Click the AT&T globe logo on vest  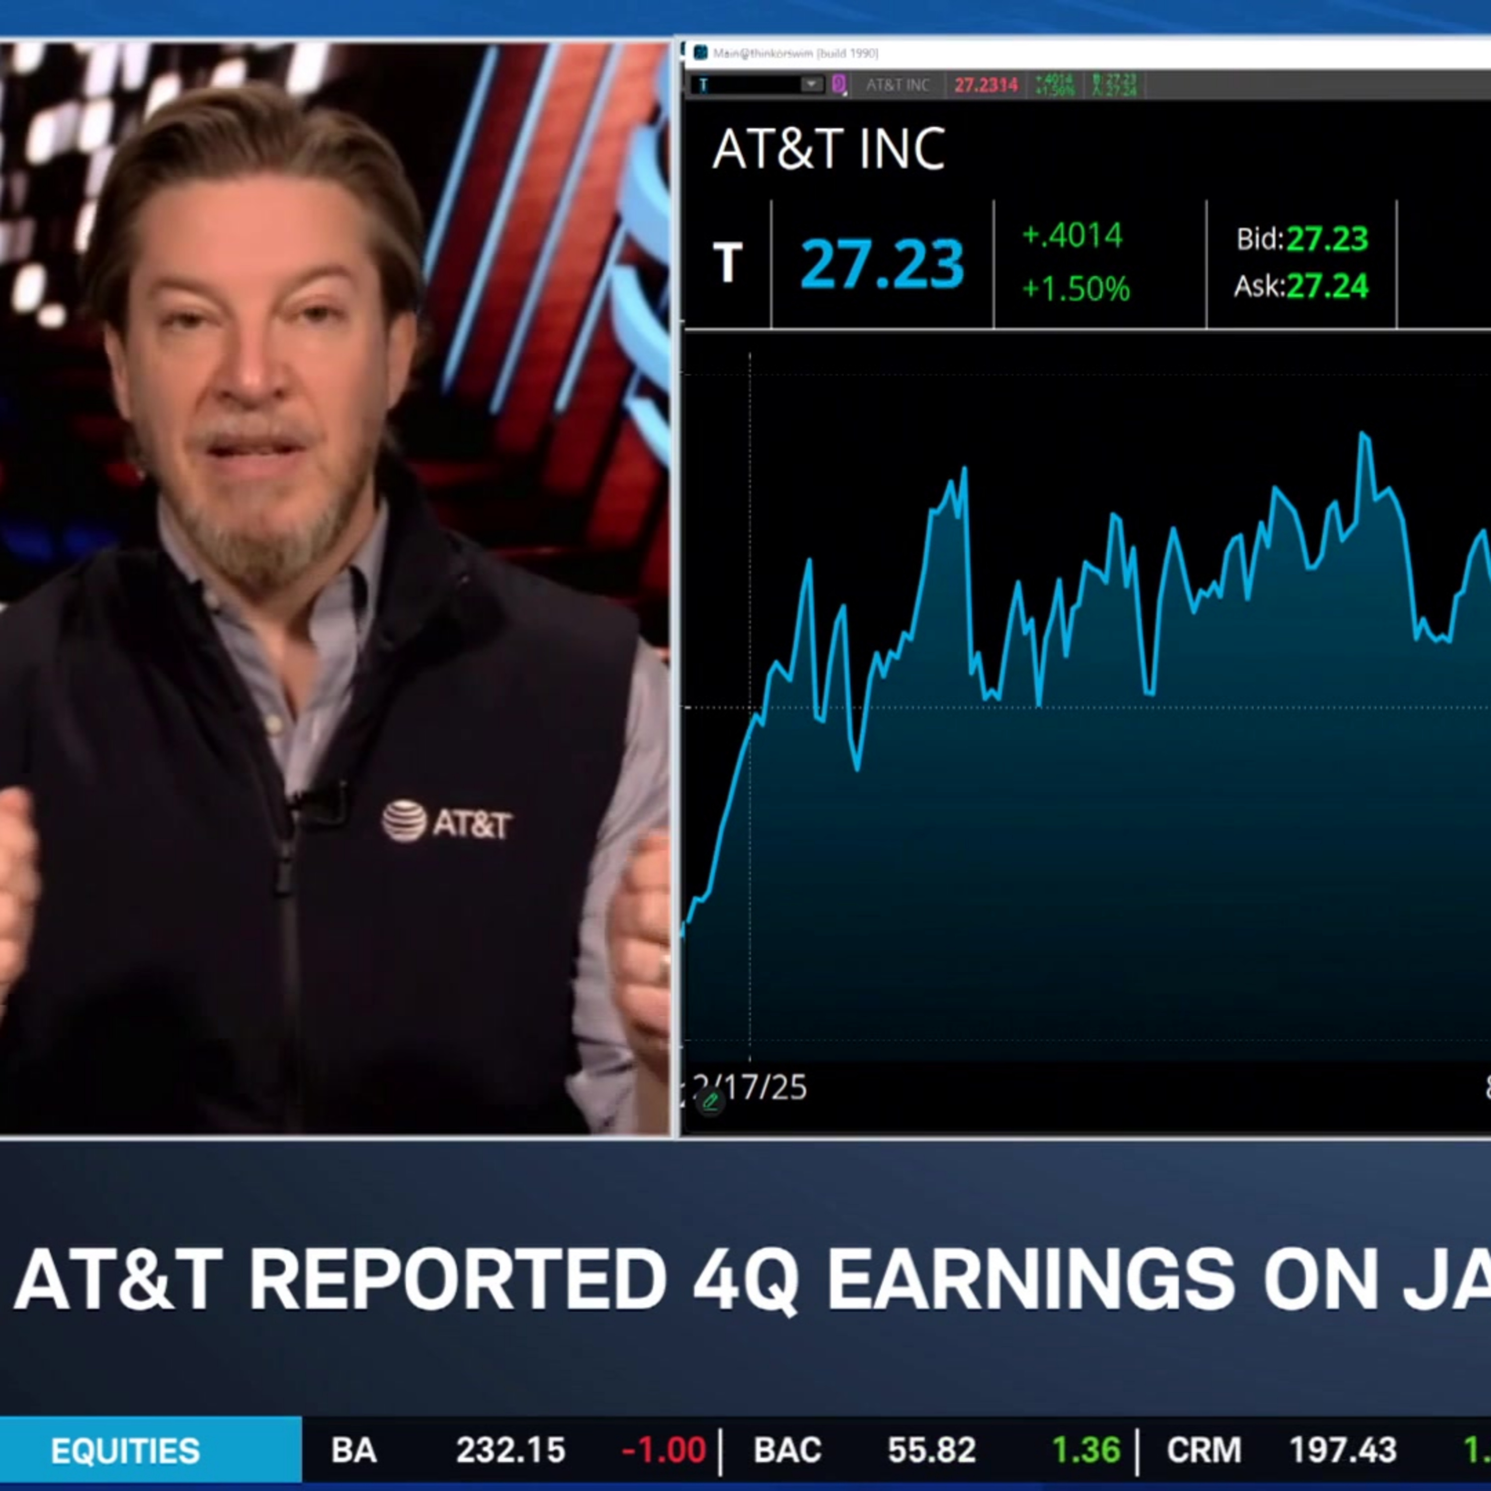405,821
